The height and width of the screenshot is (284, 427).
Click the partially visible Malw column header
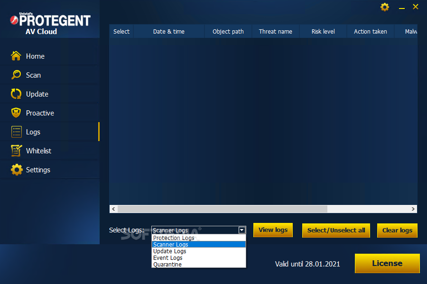406,32
